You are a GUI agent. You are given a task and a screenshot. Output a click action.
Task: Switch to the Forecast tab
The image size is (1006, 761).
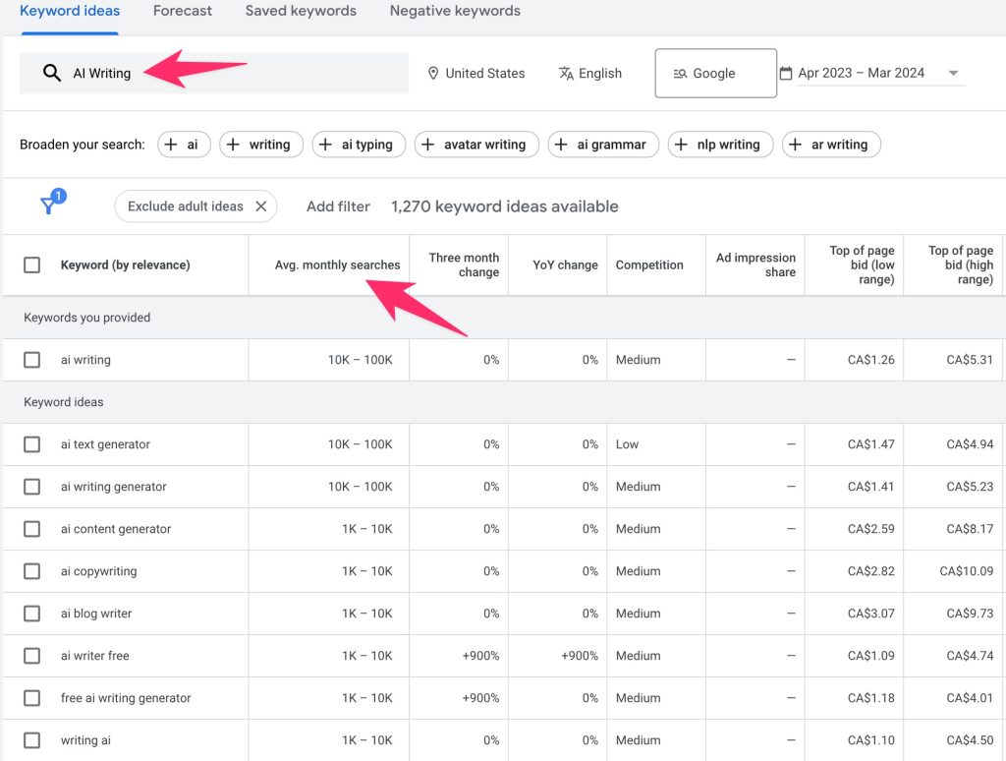(183, 12)
